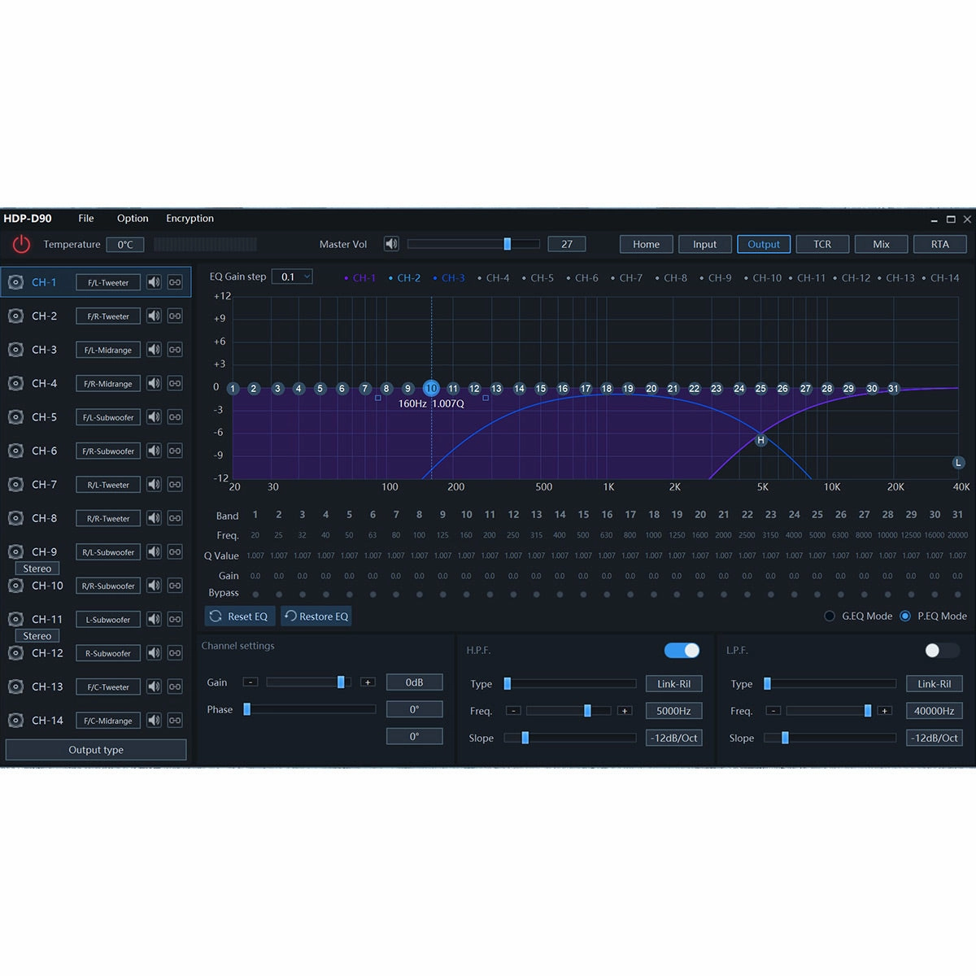Mute the Master Vol speaker icon
This screenshot has height=976, width=976.
click(x=391, y=244)
